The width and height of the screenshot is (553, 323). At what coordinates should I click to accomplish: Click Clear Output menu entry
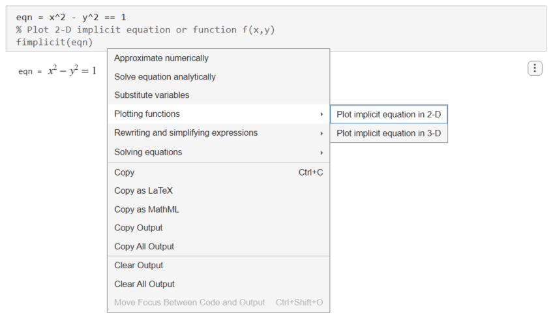(x=138, y=266)
